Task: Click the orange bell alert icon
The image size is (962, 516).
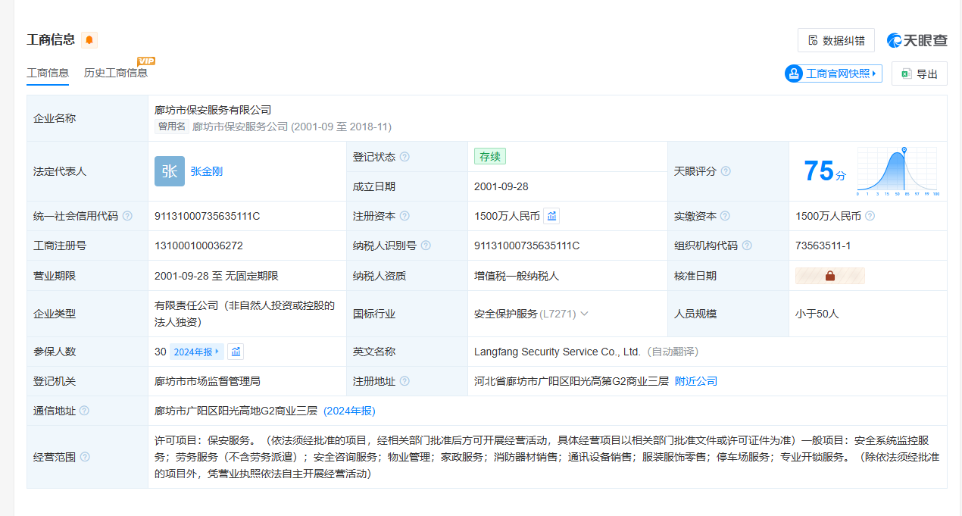Action: 89,40
